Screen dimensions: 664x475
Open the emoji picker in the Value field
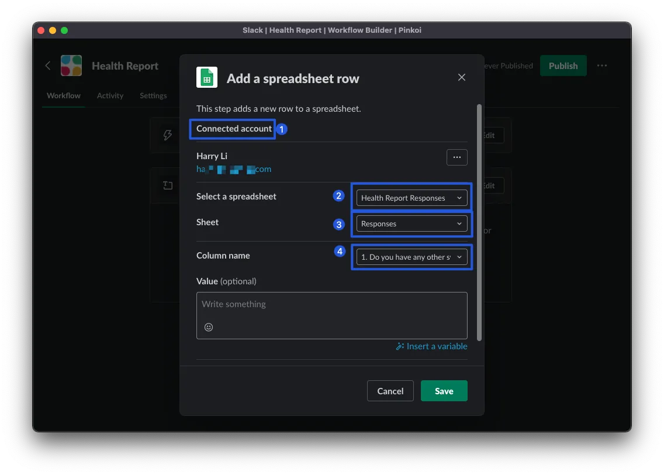209,327
